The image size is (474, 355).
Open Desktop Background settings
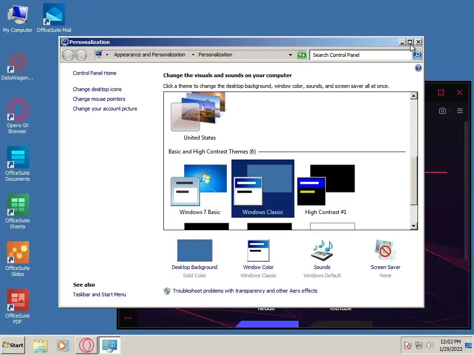click(194, 258)
